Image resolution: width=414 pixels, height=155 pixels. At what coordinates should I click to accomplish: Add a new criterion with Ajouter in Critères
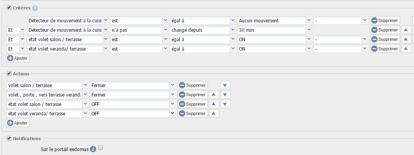(18, 58)
